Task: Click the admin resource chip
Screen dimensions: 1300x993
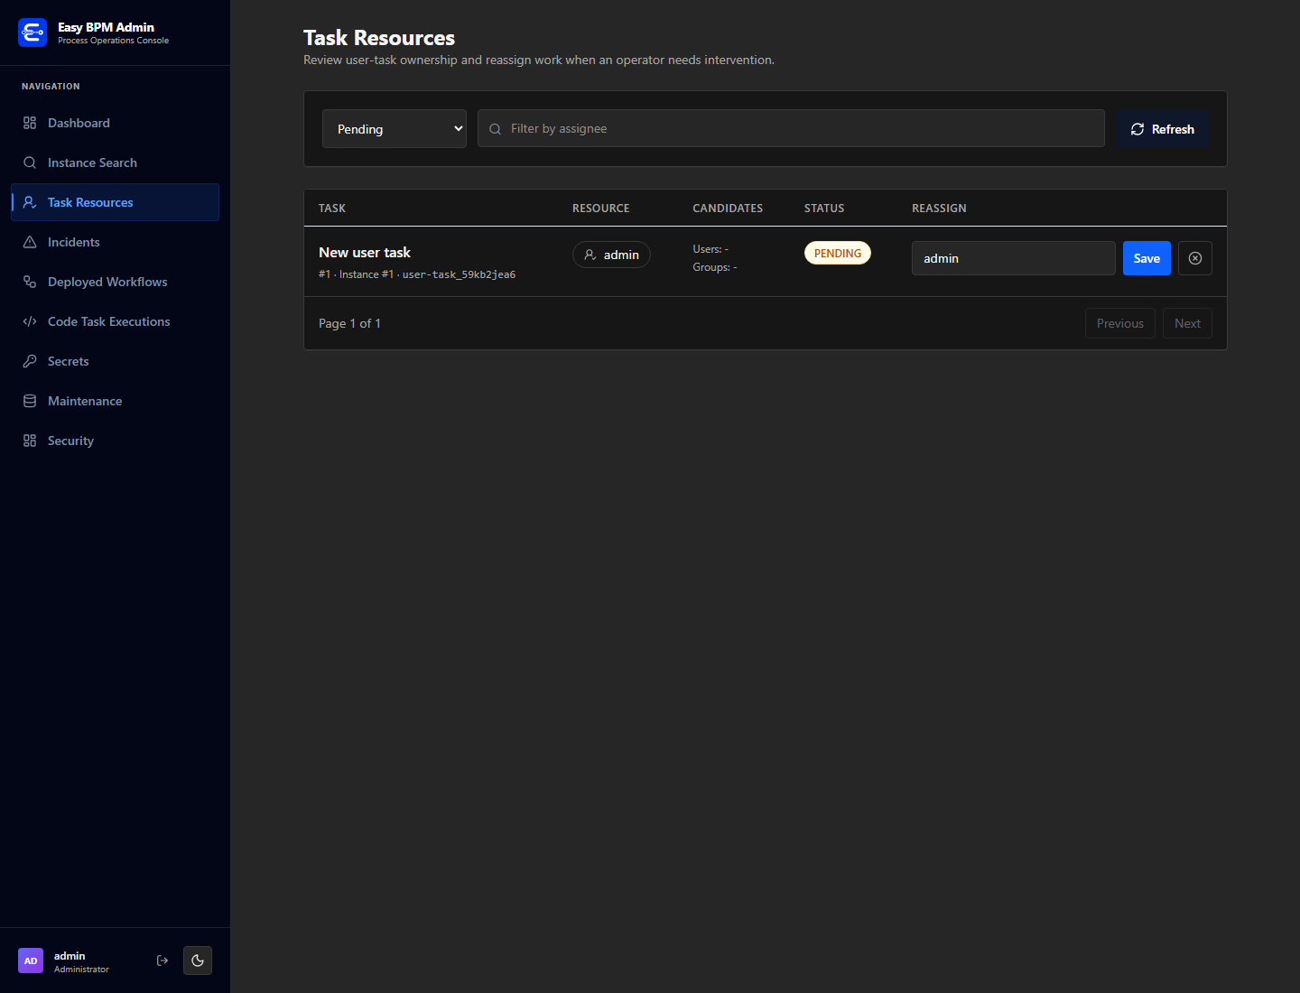Action: [x=611, y=255]
